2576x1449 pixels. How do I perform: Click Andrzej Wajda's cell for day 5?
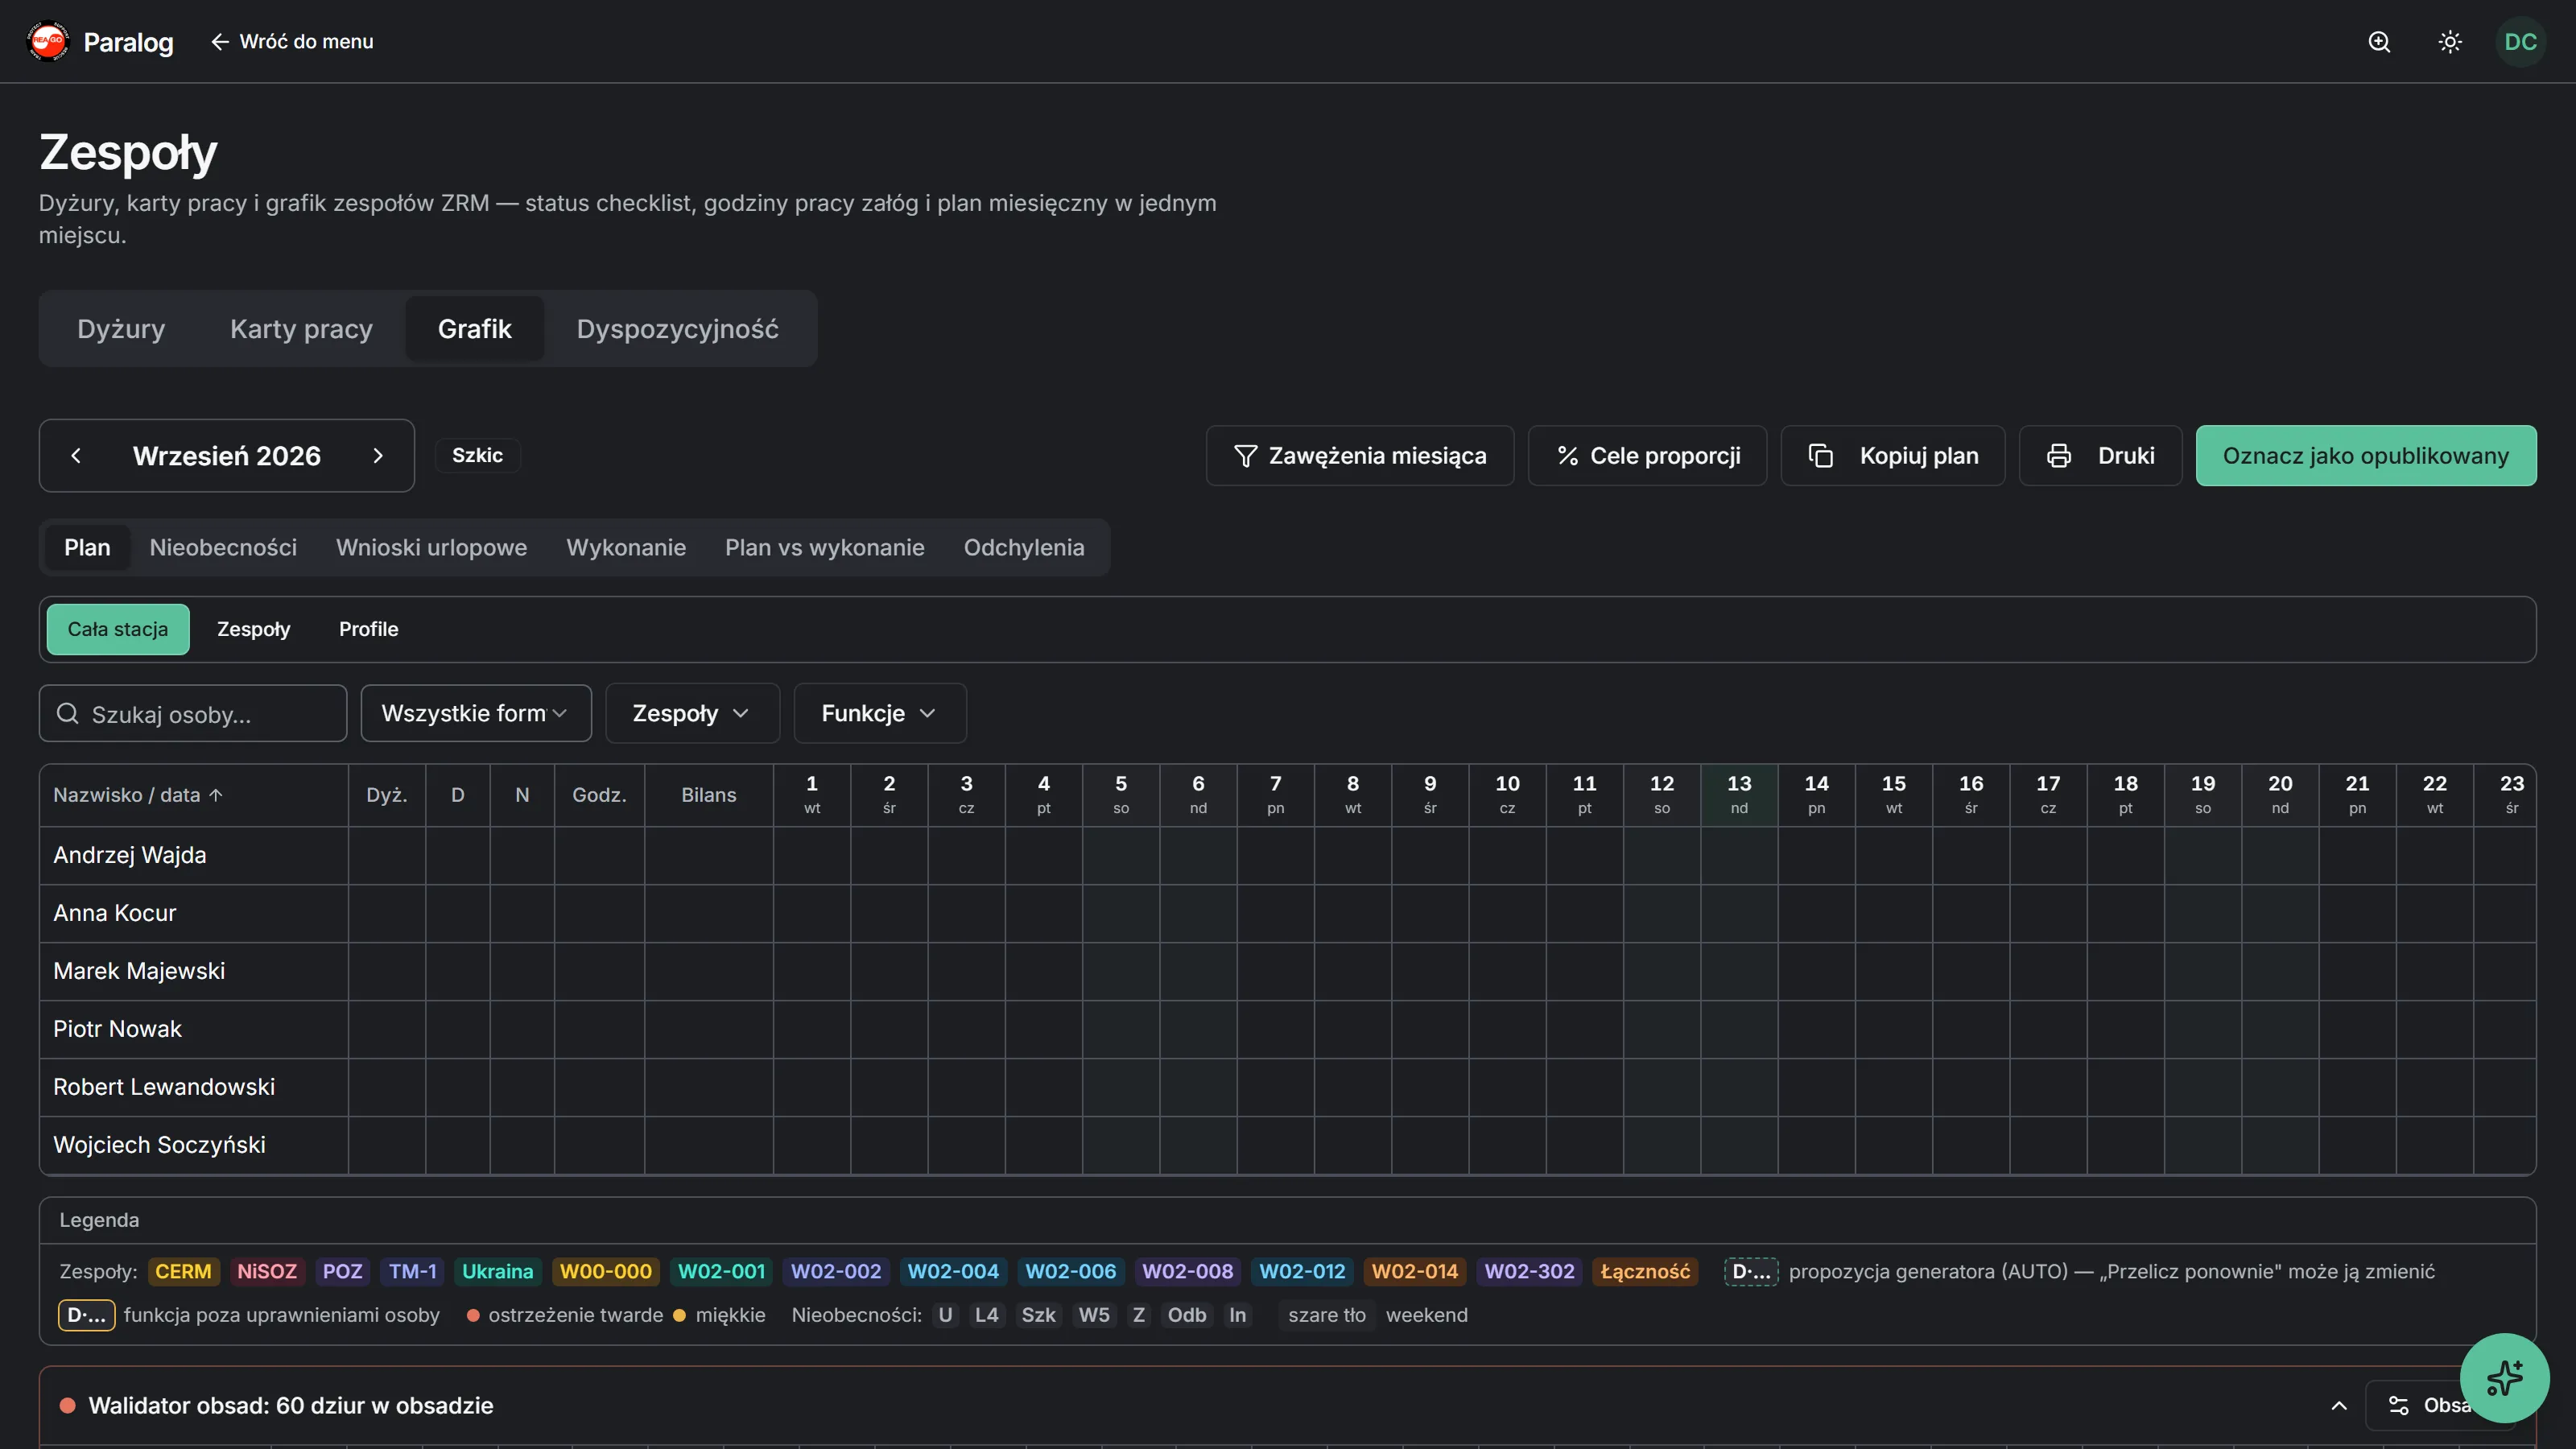tap(1121, 856)
